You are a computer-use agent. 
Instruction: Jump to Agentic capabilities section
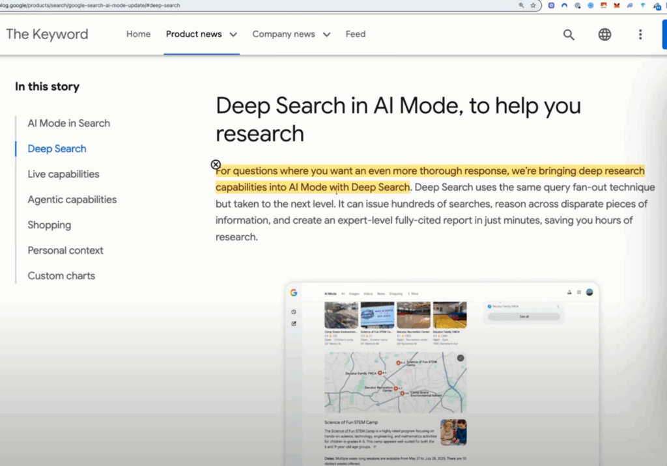pyautogui.click(x=72, y=199)
